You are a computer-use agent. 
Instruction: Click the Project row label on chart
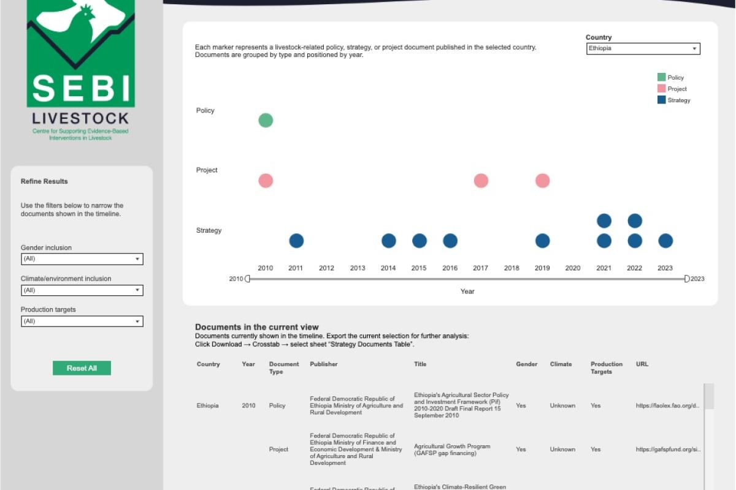pos(207,170)
